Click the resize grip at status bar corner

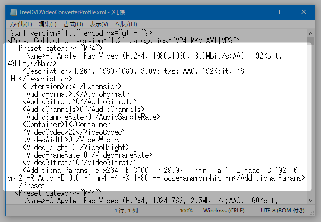point(312,213)
